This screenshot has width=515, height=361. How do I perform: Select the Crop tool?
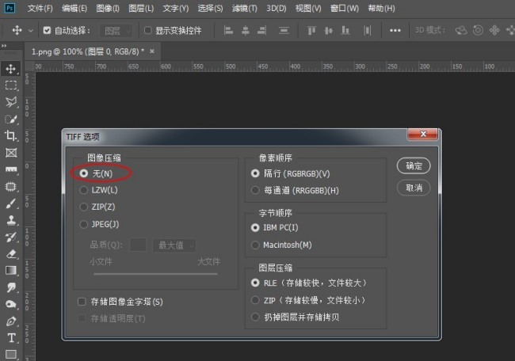pos(11,135)
